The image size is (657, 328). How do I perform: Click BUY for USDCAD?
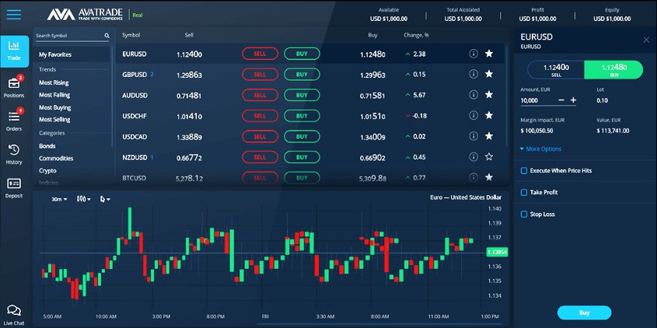point(302,136)
